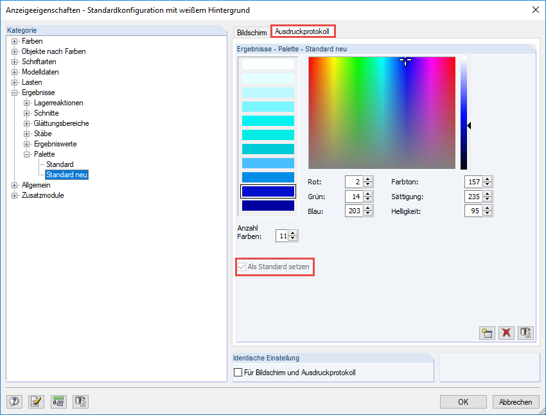Image resolution: width=546 pixels, height=415 pixels.
Task: Click the brightness slider bar
Action: click(464, 113)
